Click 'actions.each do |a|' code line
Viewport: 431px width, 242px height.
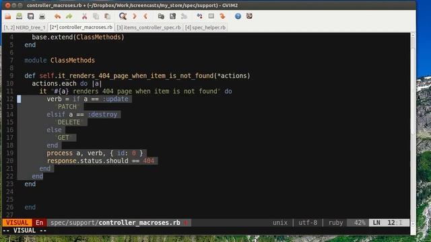67,83
